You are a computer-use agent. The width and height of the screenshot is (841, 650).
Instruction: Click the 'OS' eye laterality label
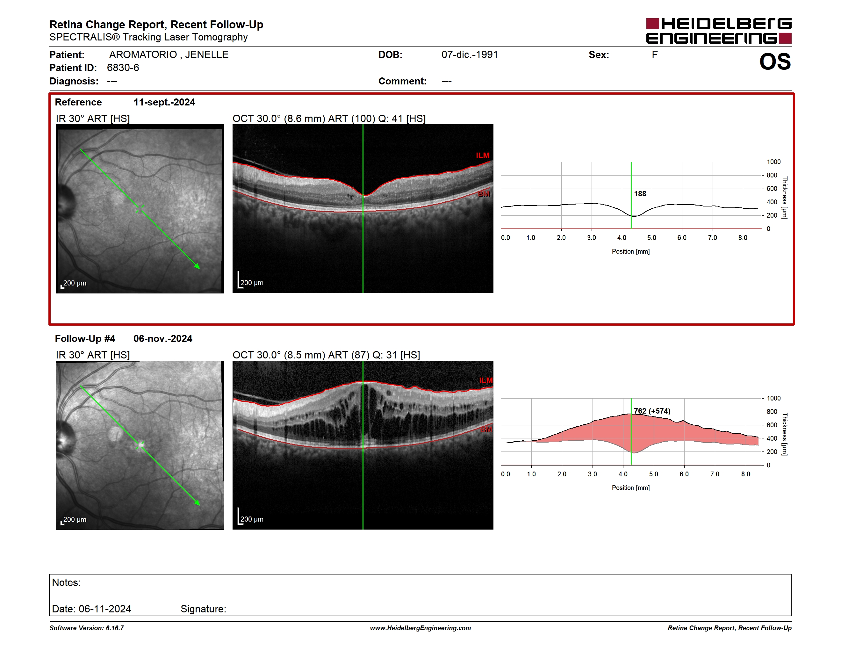(775, 61)
